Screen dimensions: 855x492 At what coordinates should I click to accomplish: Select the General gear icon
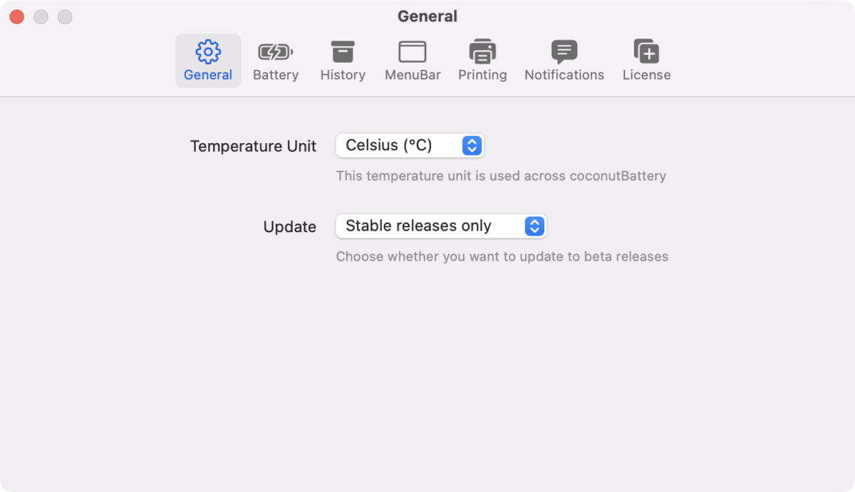208,51
